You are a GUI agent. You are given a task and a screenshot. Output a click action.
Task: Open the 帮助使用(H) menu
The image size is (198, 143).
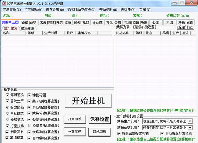click(108, 10)
